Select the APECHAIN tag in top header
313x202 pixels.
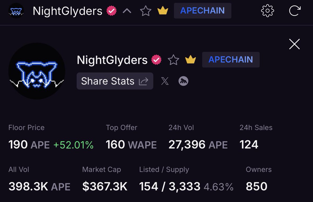coord(203,11)
